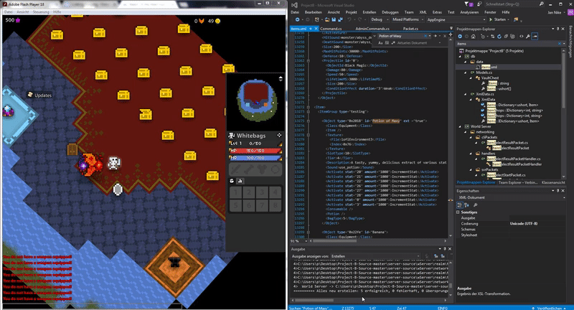The image size is (574, 310).
Task: Click the options cross icon beside Whitebags
Action: click(x=279, y=135)
